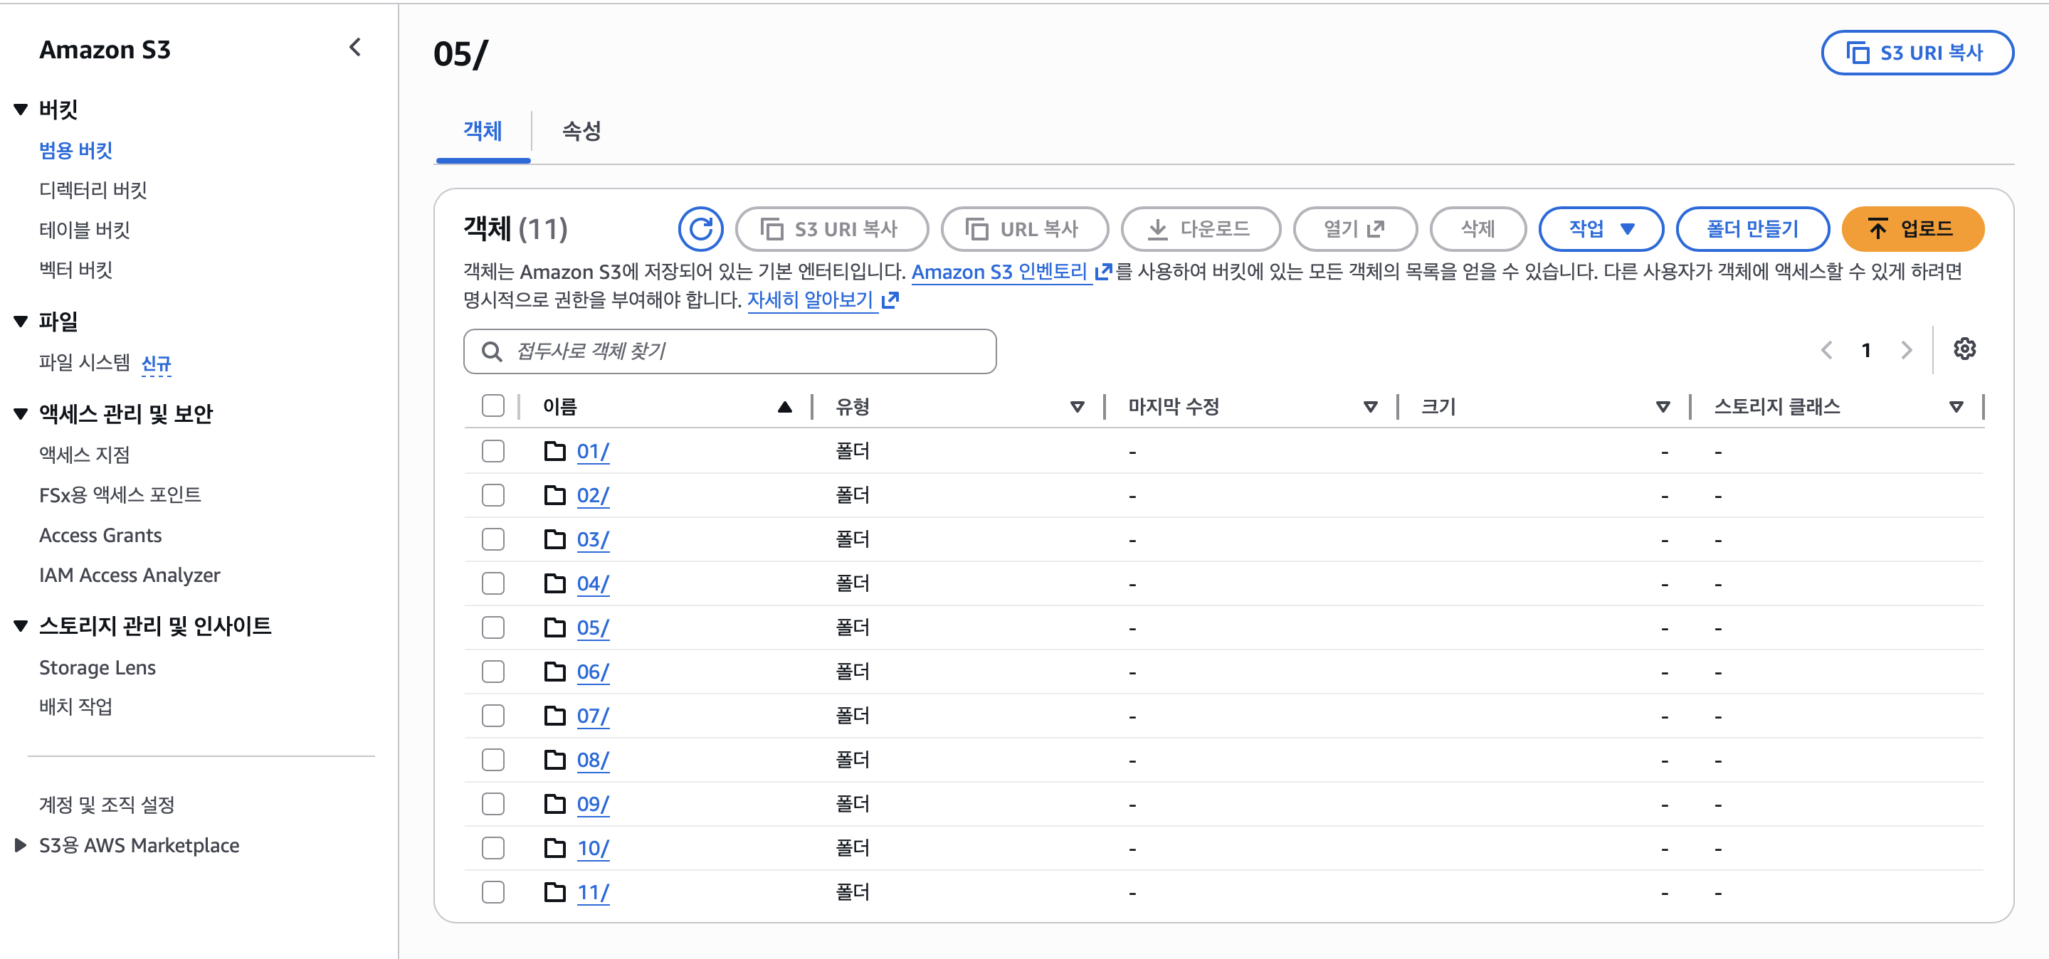This screenshot has height=959, width=2049.
Task: Switch to the 객체 tab
Action: pyautogui.click(x=483, y=131)
